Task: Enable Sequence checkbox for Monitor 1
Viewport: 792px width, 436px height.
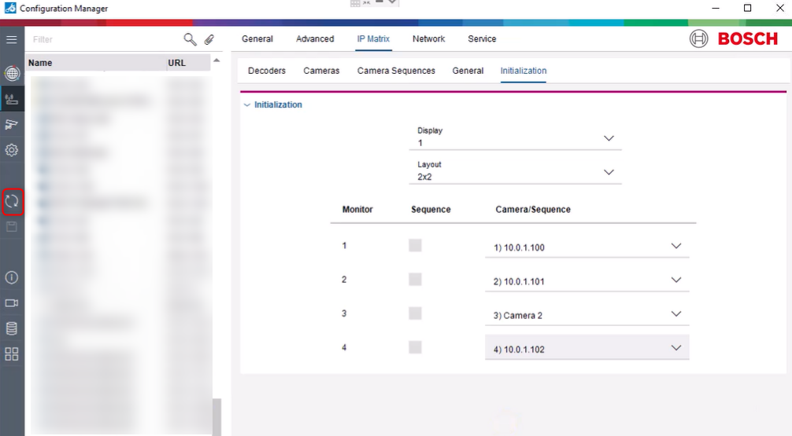Action: pyautogui.click(x=415, y=246)
